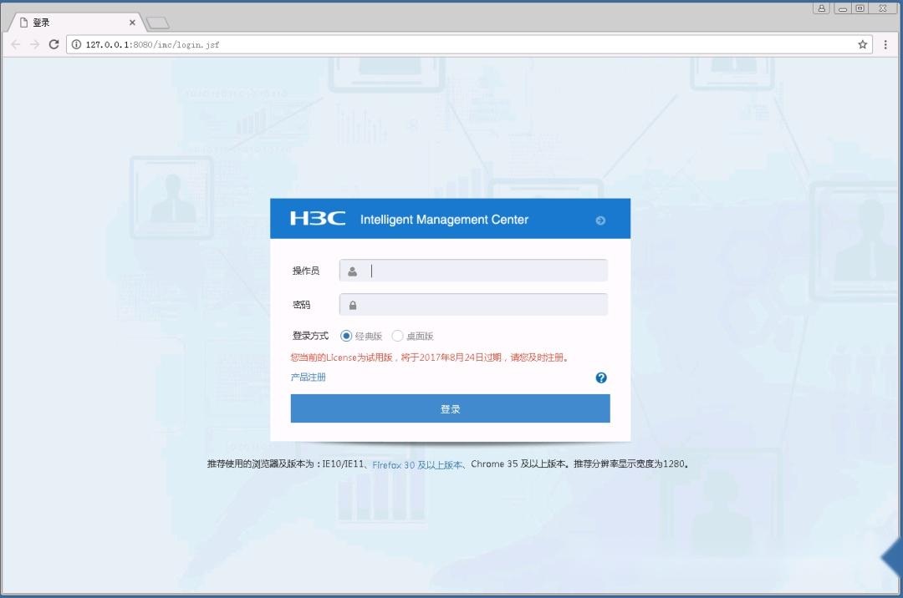Click the browser reload icon
The image size is (903, 598).
click(x=54, y=44)
